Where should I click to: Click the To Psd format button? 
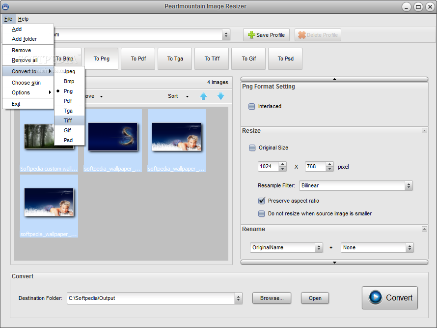click(x=285, y=59)
